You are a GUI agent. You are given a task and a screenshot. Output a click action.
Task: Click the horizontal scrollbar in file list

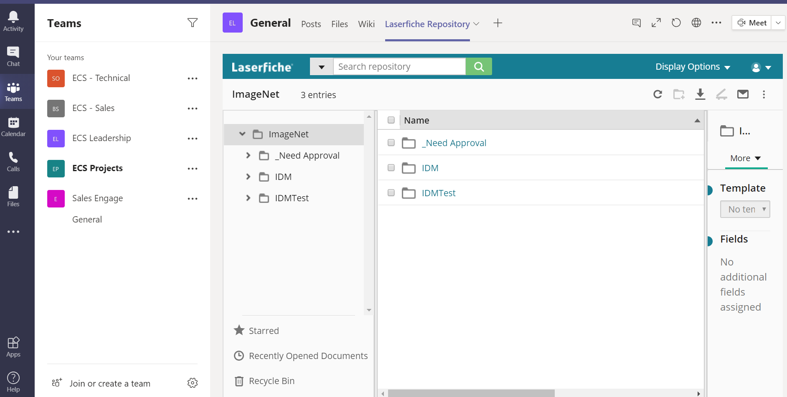coord(471,393)
